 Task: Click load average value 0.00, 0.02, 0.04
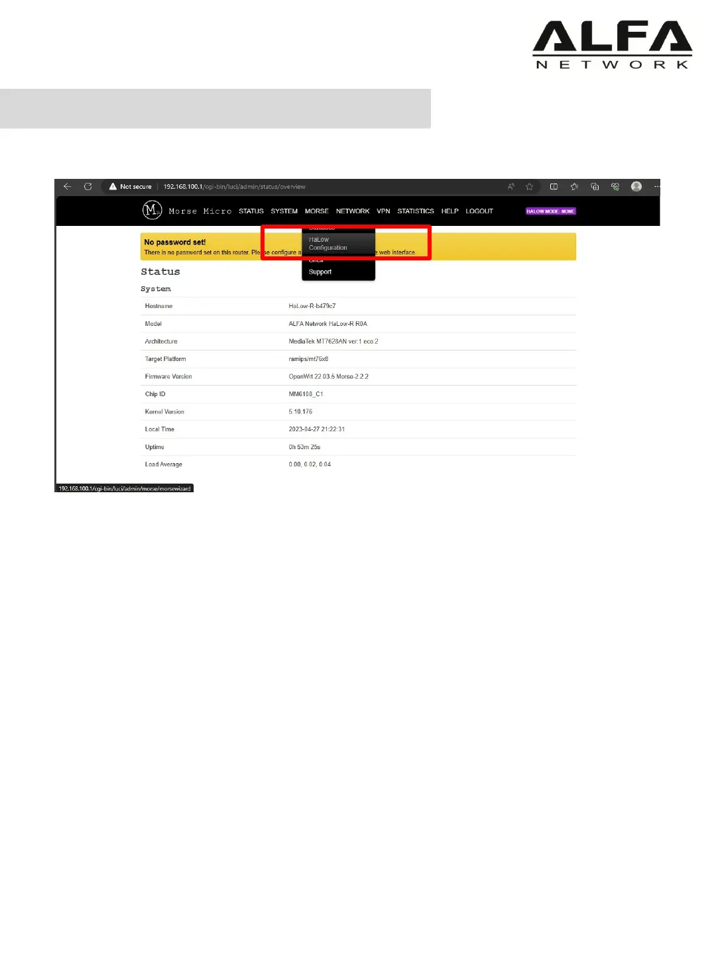(310, 464)
